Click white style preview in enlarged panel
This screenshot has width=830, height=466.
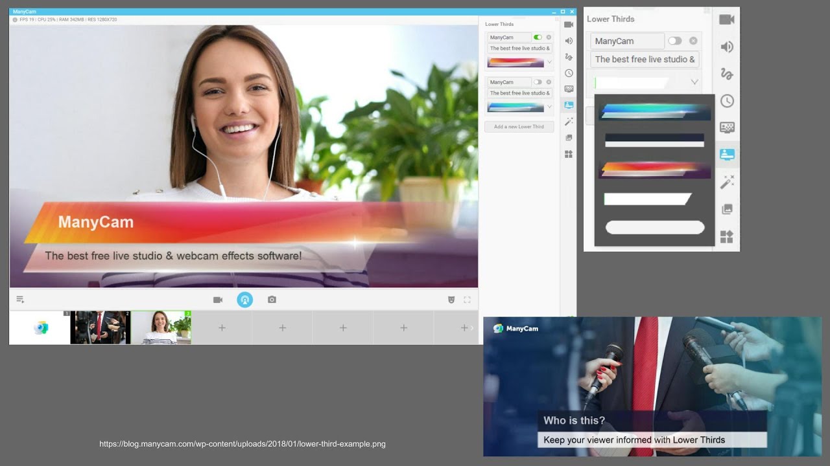[x=632, y=83]
